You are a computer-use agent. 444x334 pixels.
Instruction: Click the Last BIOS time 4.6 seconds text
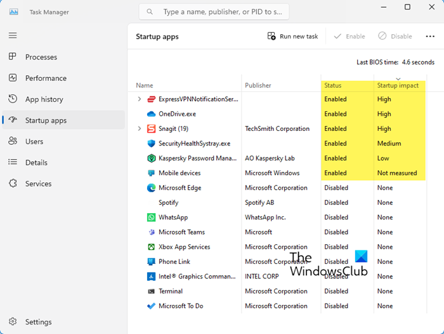(x=395, y=62)
